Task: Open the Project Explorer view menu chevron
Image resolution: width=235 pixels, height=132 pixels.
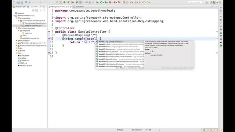Action: click(x=44, y=10)
